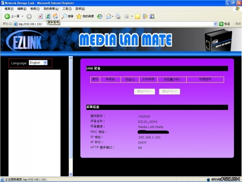The width and height of the screenshot is (242, 182).
Task: Click the Stop loading button
Action: point(40,16)
